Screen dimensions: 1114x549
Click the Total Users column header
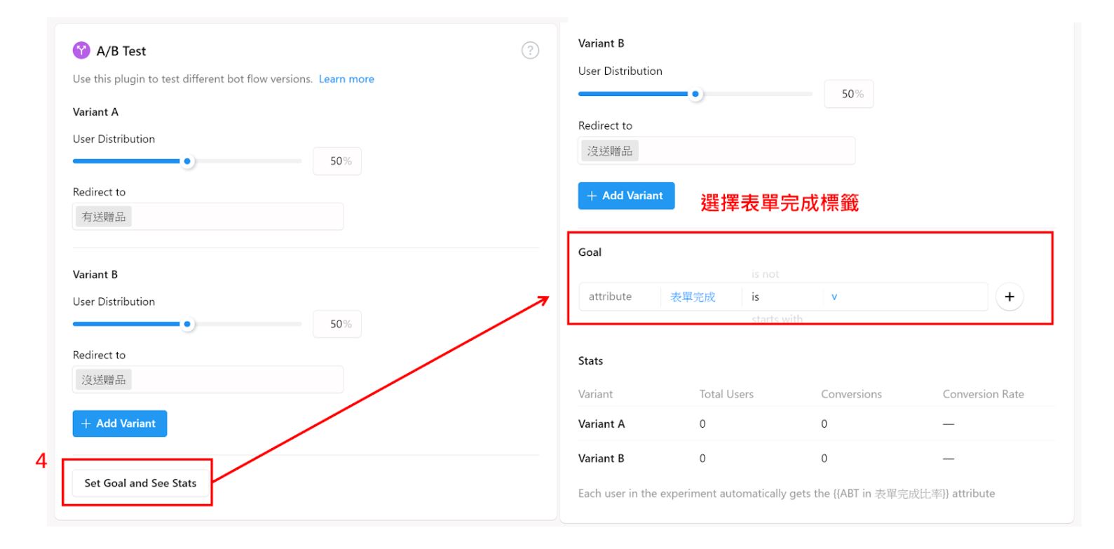[726, 394]
